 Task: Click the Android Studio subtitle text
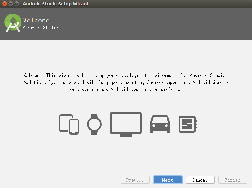point(40,28)
